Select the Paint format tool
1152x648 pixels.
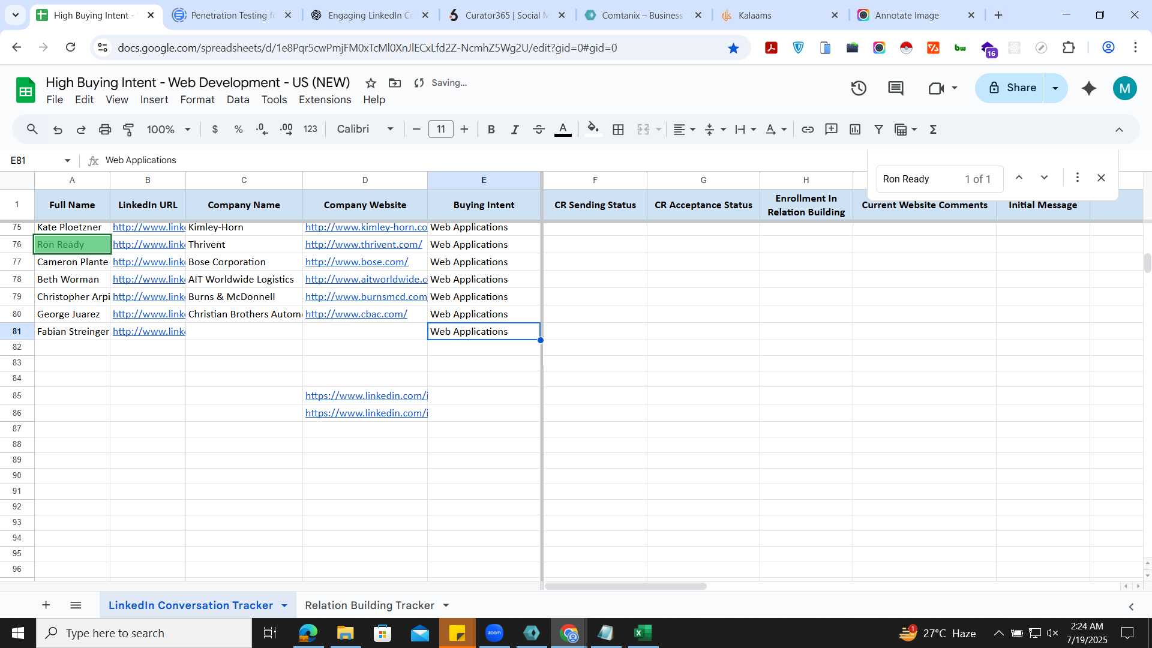128,130
